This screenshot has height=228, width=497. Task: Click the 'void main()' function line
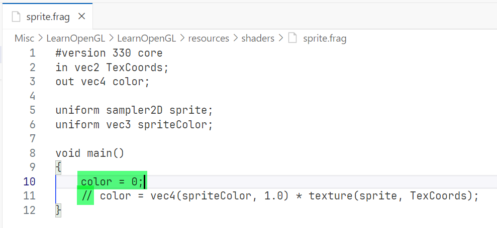click(90, 153)
